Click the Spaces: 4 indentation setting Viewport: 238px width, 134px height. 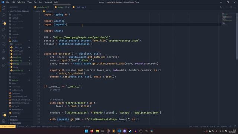pyautogui.click(x=204, y=127)
